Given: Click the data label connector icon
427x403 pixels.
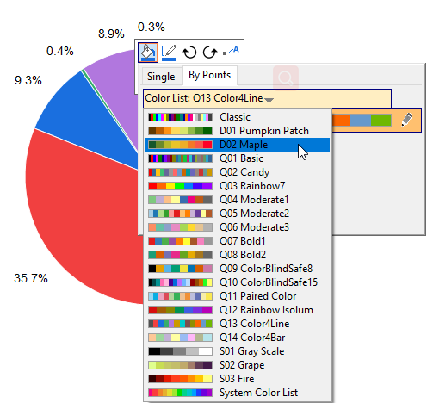Looking at the screenshot, I should click(x=231, y=52).
